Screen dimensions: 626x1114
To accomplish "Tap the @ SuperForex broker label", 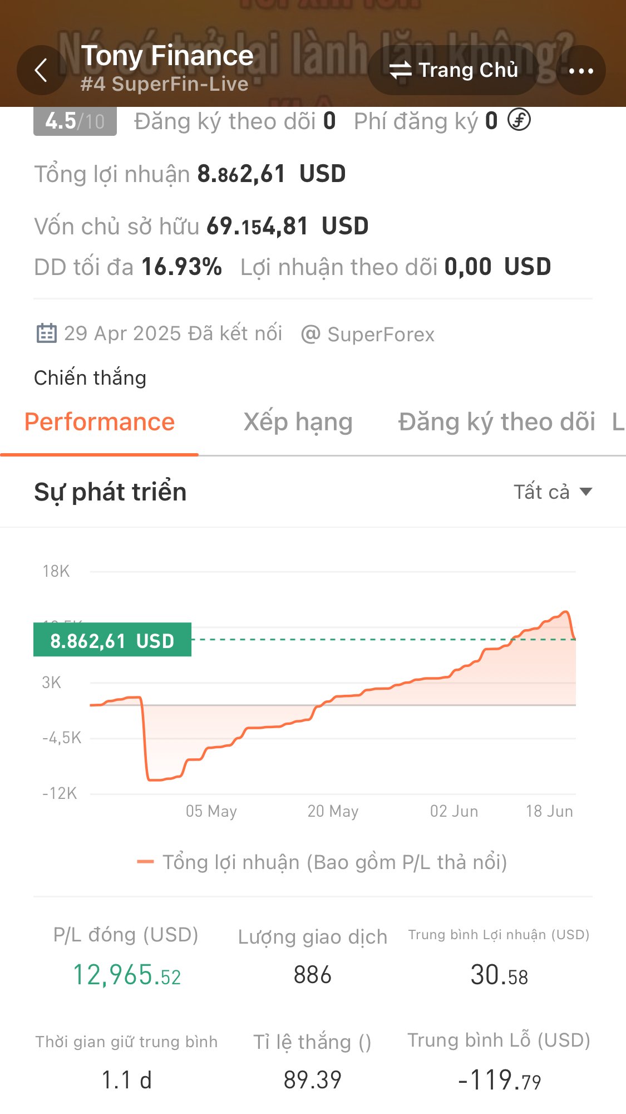I will [x=368, y=334].
